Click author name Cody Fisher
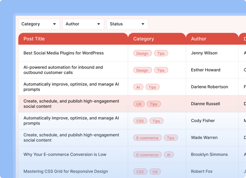This screenshot has width=246, height=178. [x=203, y=121]
